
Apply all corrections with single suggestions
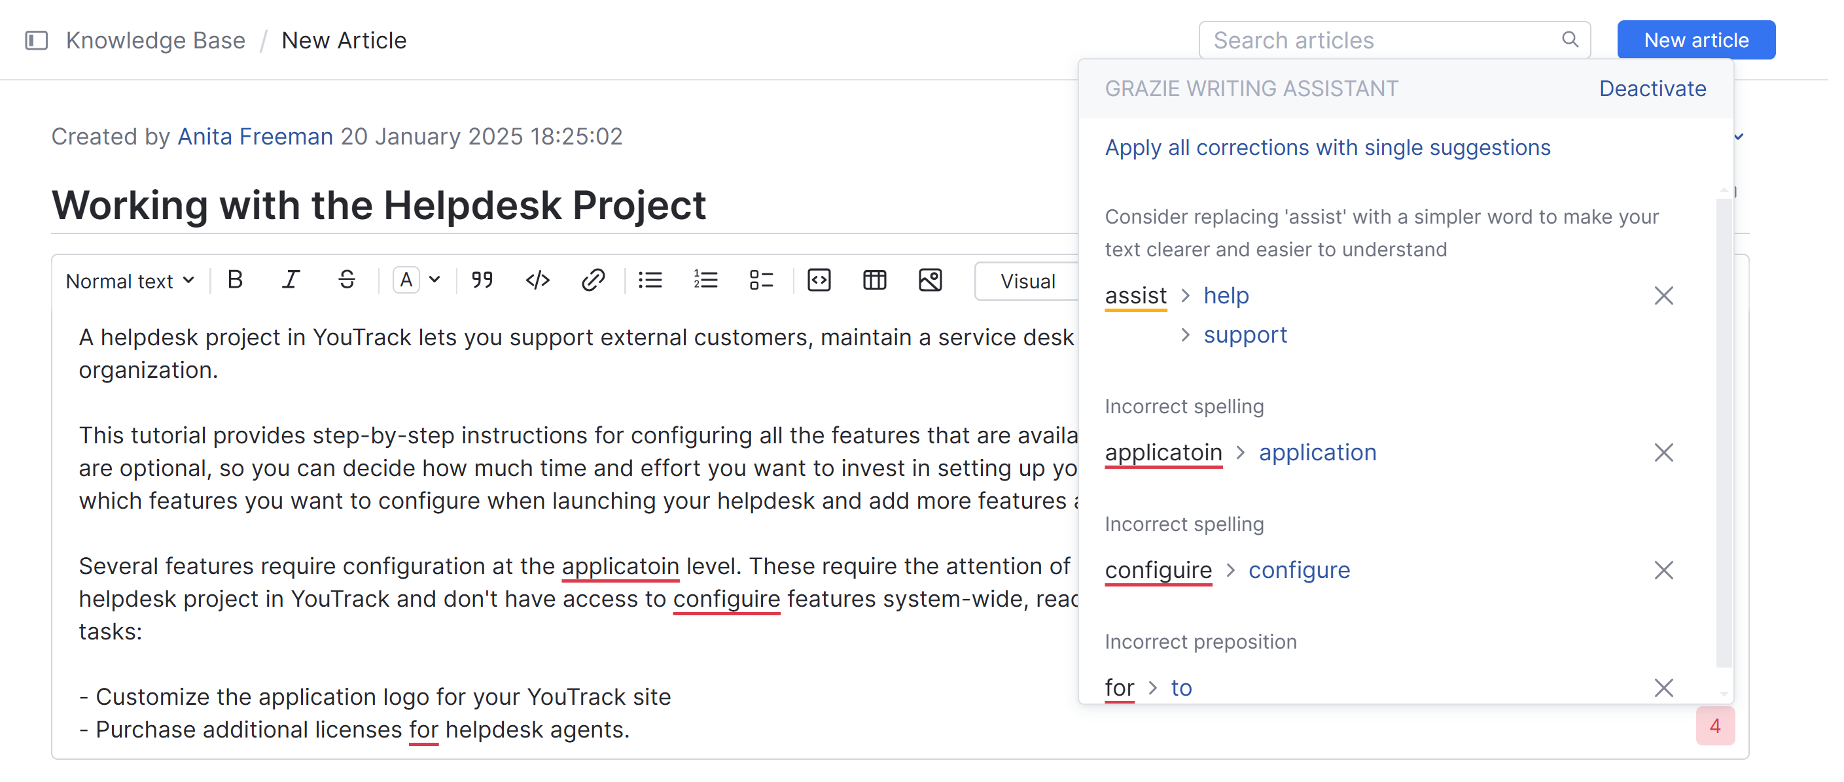coord(1329,147)
